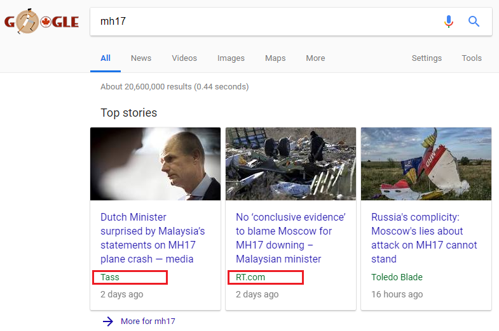The width and height of the screenshot is (499, 331).
Task: Click the 16 hours ago timestamp
Action: (397, 294)
